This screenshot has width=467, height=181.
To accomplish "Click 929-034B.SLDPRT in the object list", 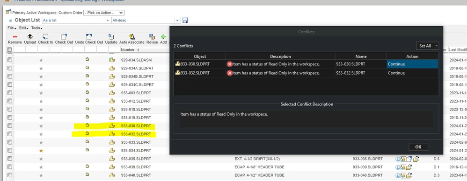I will tap(137, 77).
